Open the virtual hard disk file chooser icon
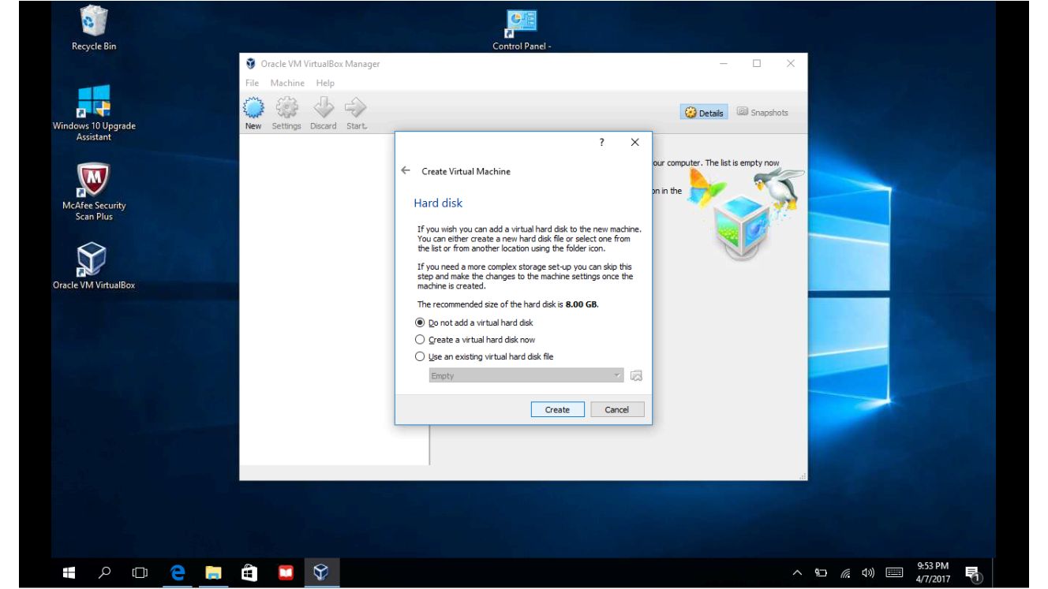 pos(638,376)
